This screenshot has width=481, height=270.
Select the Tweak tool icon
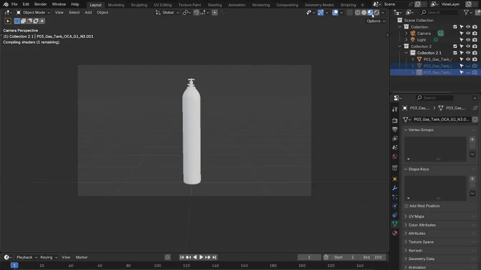coord(7,21)
